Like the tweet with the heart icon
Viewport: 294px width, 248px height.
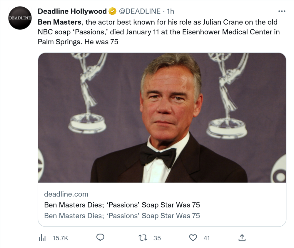click(193, 237)
